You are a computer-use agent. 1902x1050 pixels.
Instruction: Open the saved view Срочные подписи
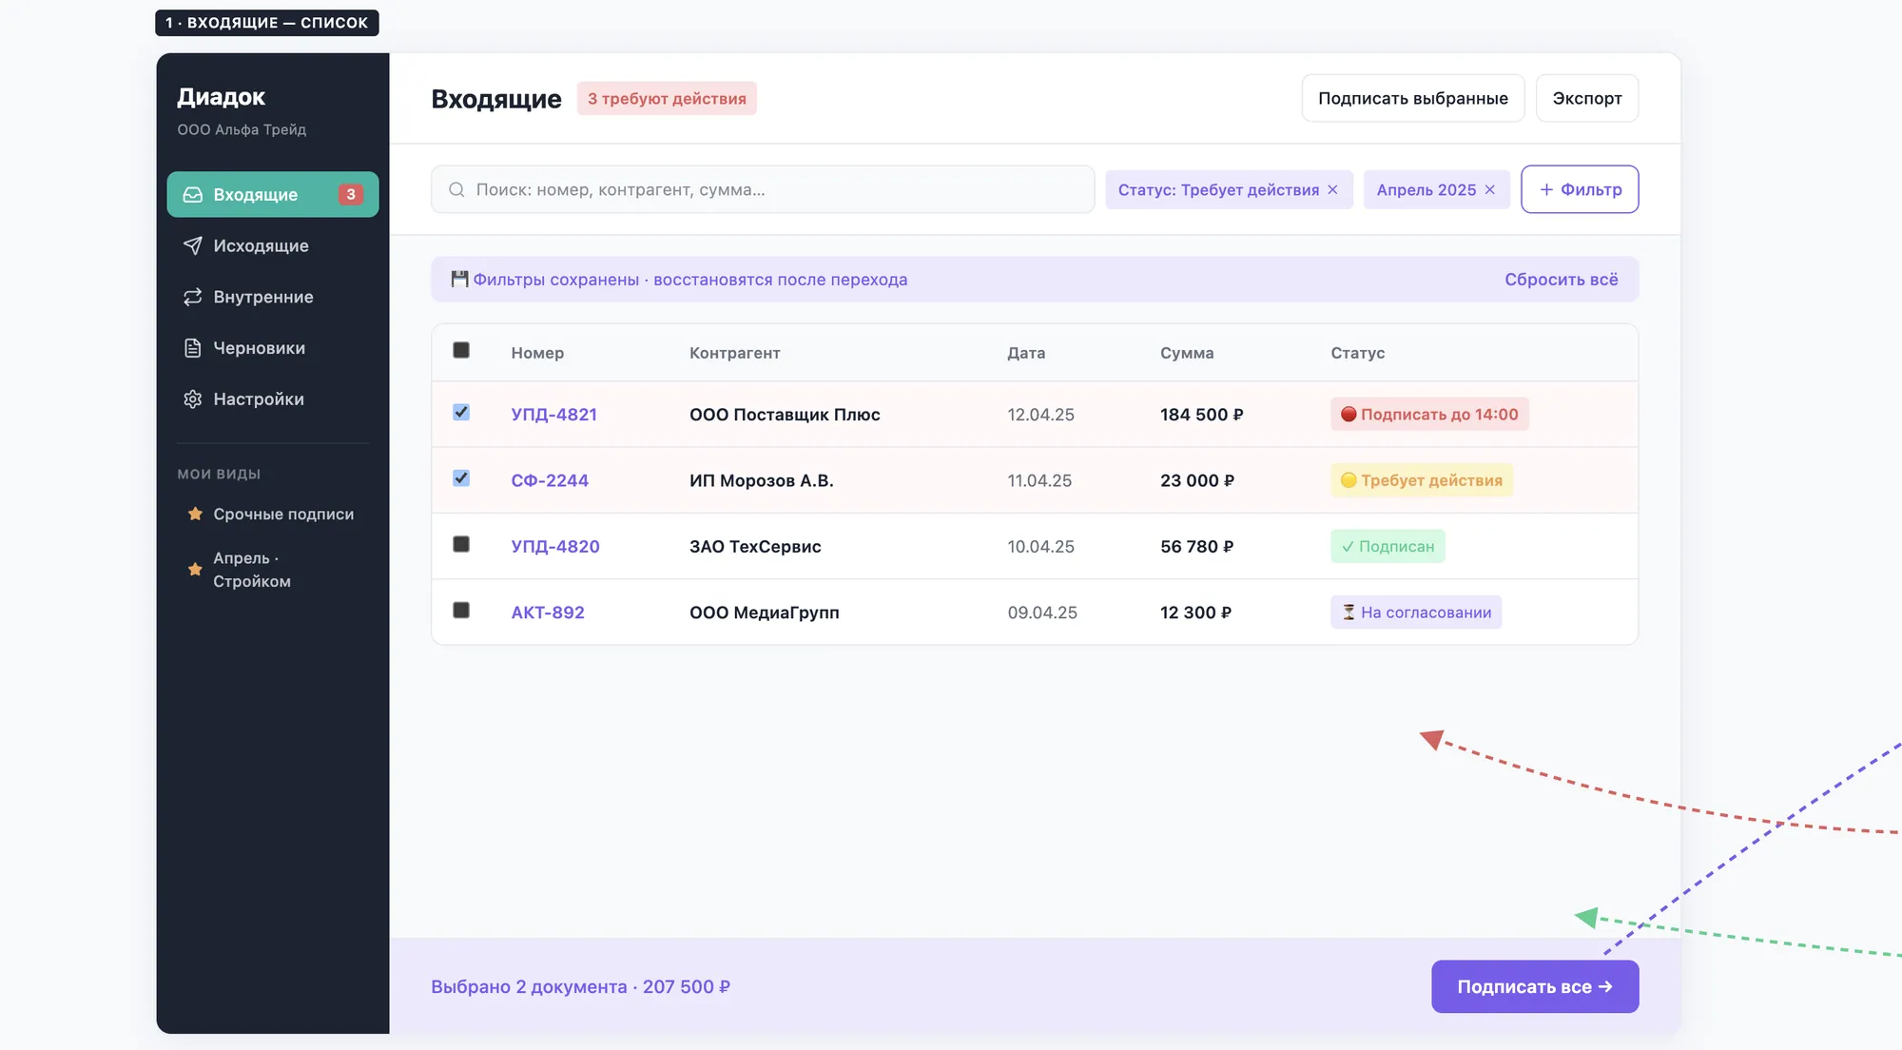click(273, 514)
